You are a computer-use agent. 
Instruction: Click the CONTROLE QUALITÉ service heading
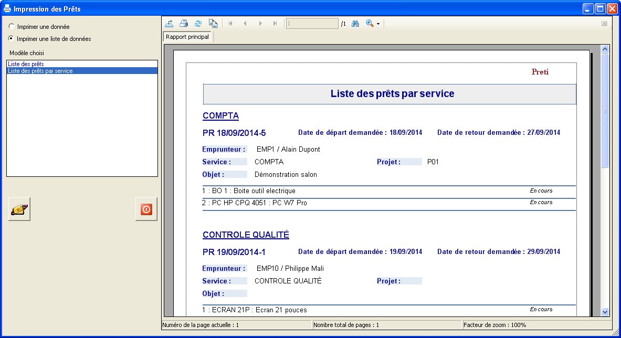click(246, 235)
